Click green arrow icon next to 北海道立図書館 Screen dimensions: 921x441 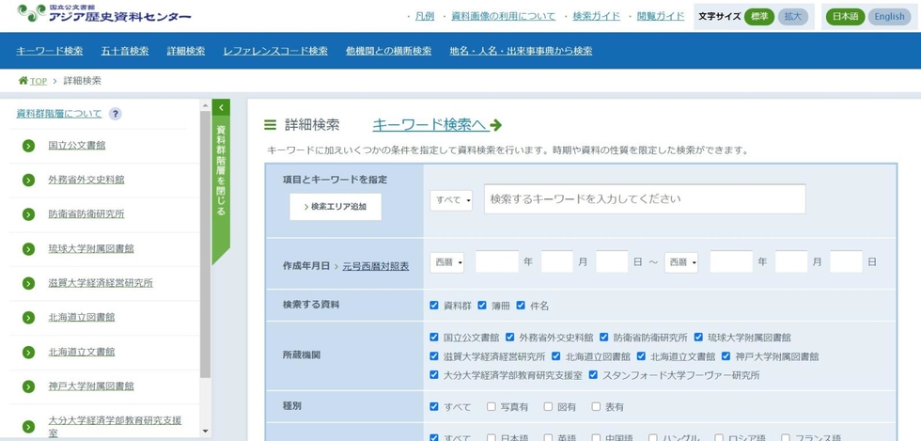click(x=29, y=318)
